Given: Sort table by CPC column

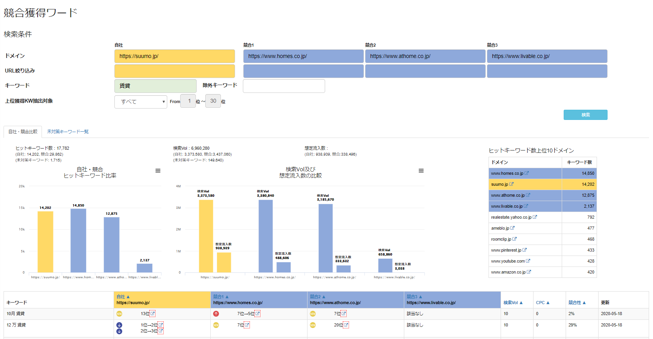Looking at the screenshot, I should (543, 303).
